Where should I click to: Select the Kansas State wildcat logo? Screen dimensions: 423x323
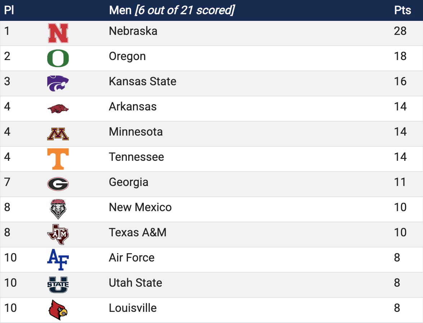[58, 83]
